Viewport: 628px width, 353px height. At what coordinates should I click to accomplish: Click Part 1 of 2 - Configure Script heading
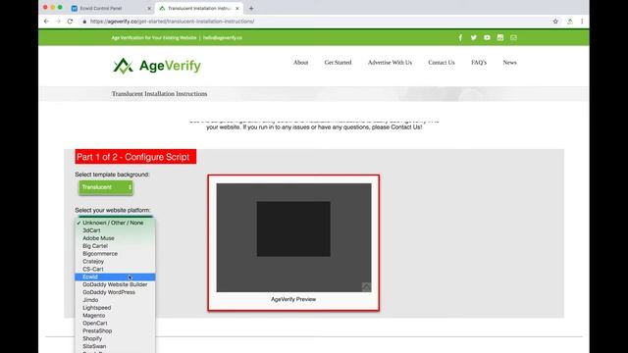(135, 157)
